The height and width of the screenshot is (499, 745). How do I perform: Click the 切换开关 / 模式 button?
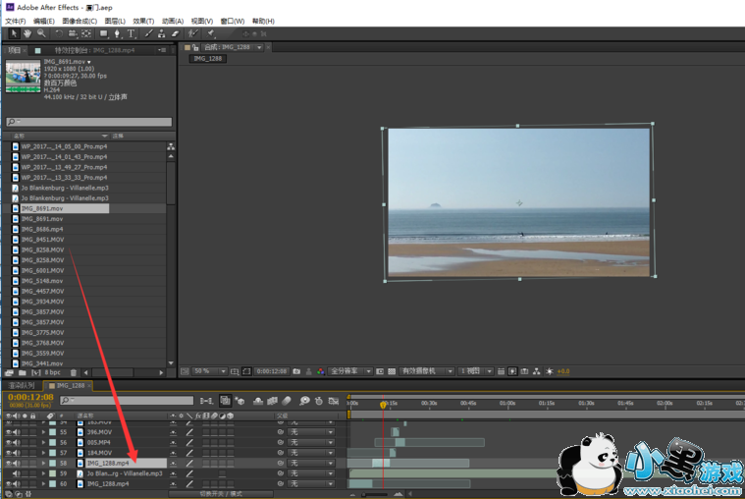click(221, 494)
